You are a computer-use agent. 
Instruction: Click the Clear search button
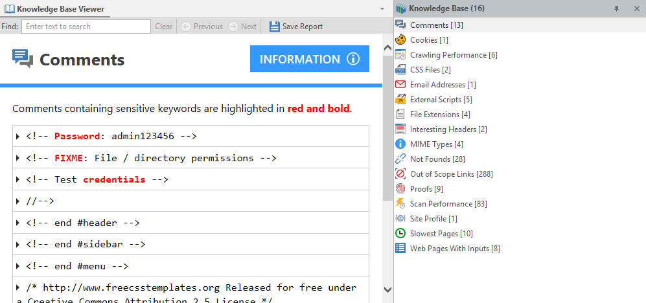[x=163, y=27]
